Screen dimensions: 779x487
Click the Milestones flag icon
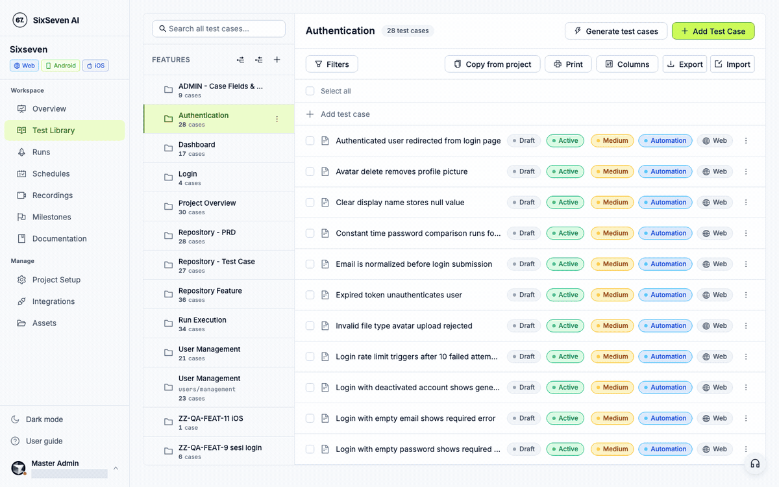point(21,217)
